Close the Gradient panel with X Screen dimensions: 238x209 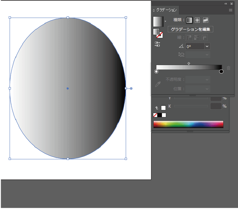tap(232, 4)
